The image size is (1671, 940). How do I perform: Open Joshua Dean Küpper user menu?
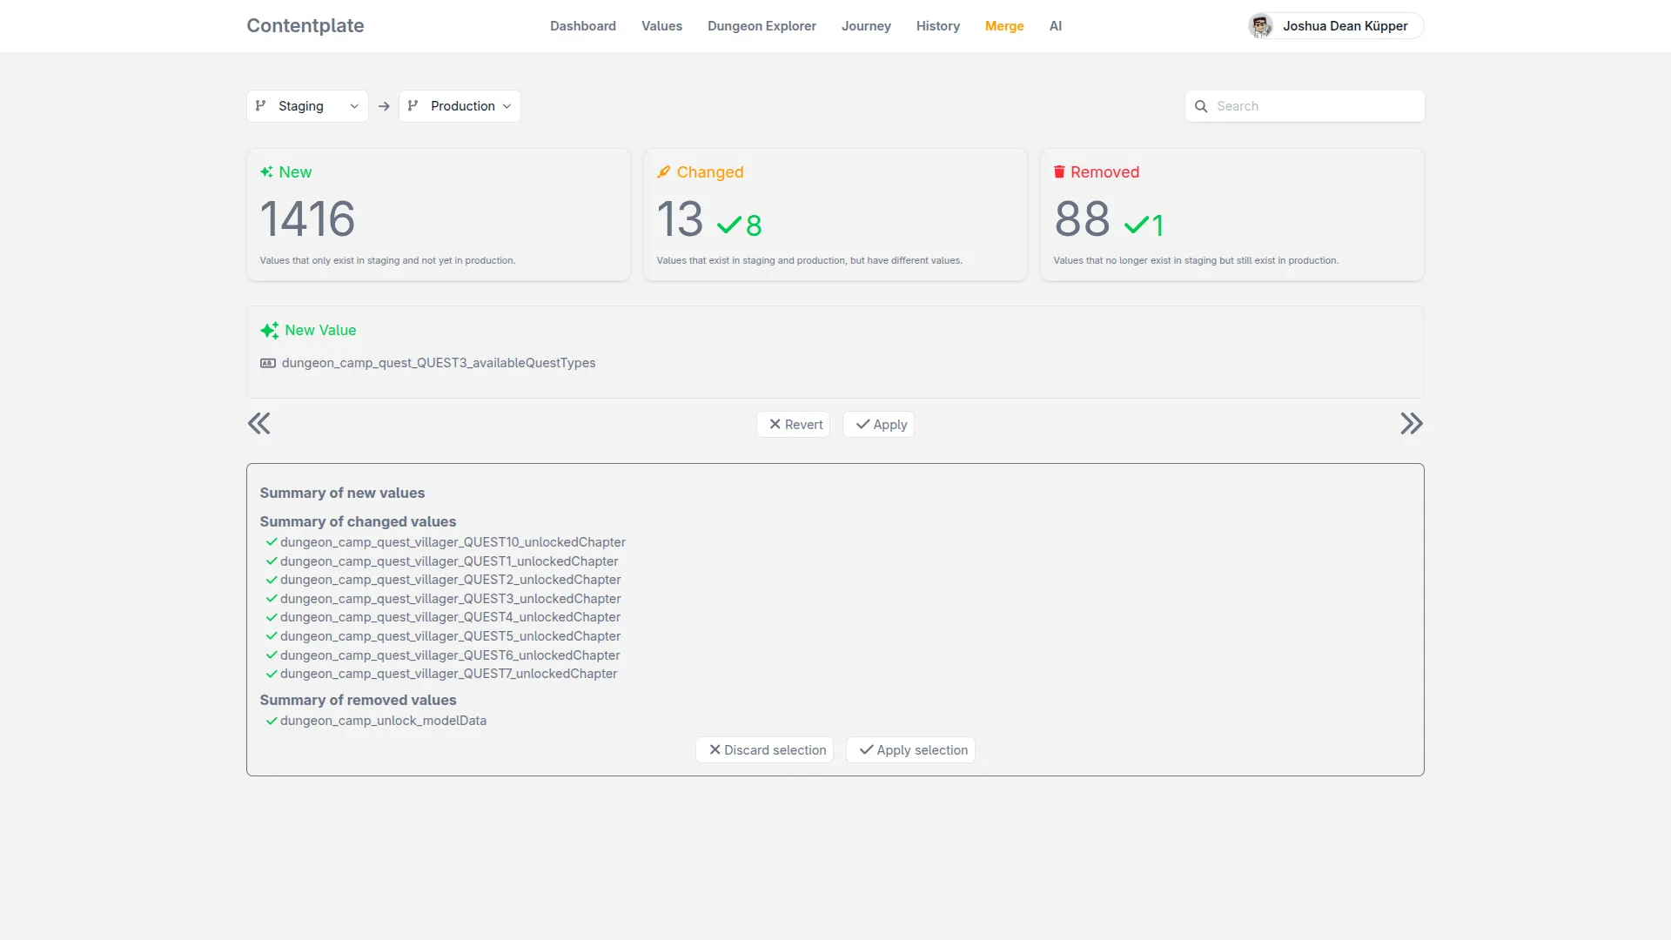click(1336, 26)
